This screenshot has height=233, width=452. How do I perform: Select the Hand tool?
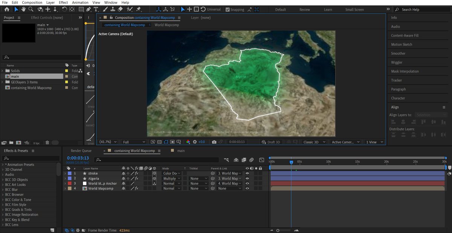[23, 9]
